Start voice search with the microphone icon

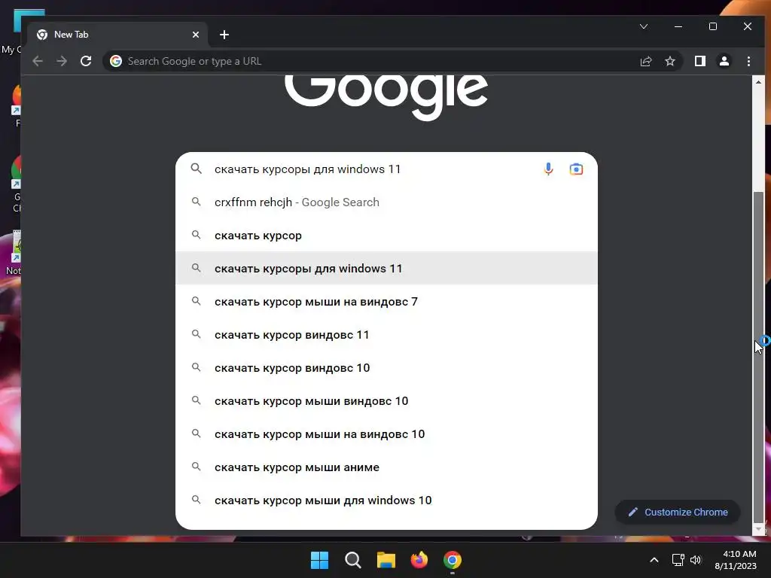pyautogui.click(x=548, y=169)
